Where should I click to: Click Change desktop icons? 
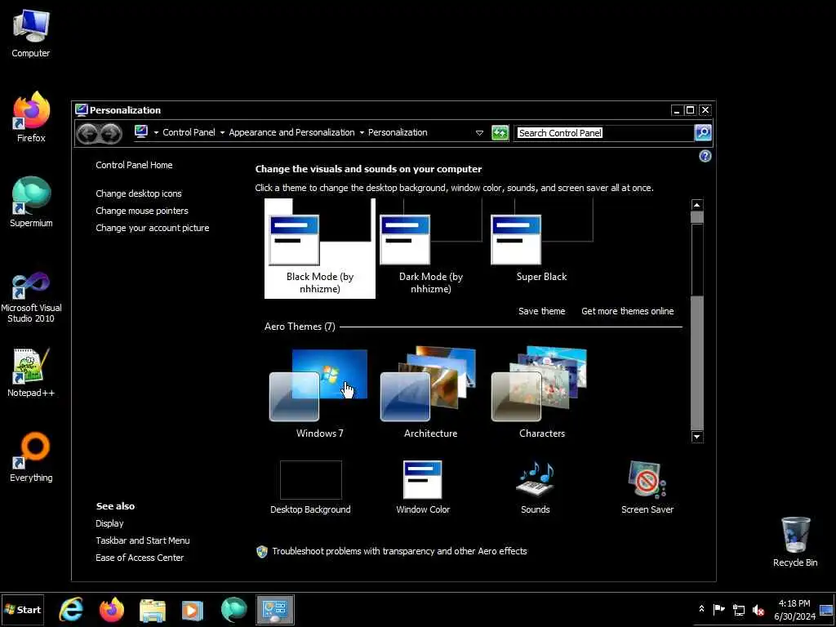pyautogui.click(x=139, y=193)
